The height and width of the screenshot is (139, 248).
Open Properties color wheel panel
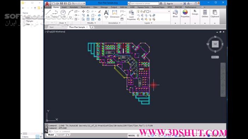(185, 13)
